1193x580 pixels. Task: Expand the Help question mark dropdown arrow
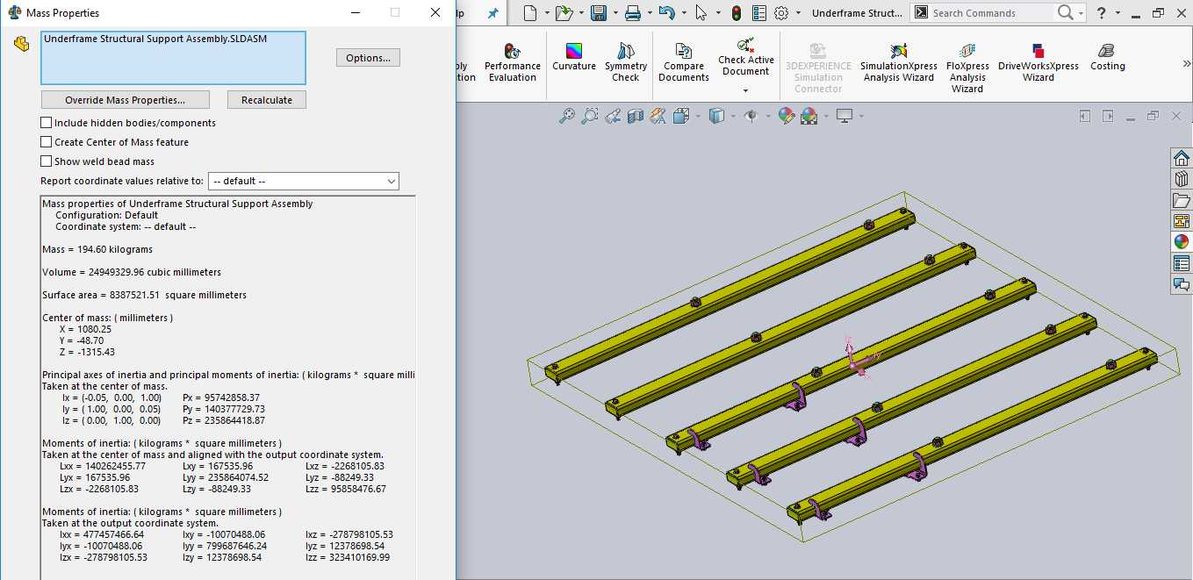click(x=1118, y=13)
